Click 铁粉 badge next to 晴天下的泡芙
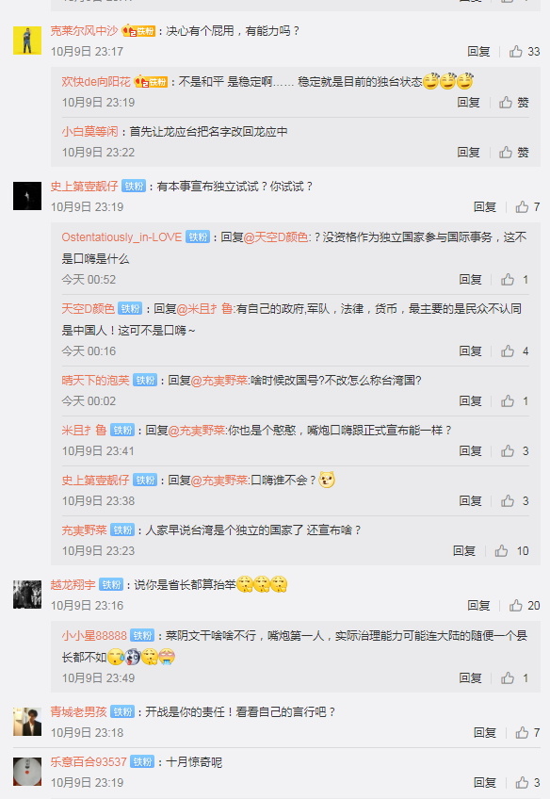This screenshot has width=550, height=799. tap(145, 381)
